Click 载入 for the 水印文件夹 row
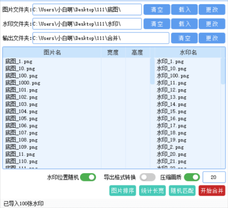The height and width of the screenshot is (208, 228). coord(184,24)
